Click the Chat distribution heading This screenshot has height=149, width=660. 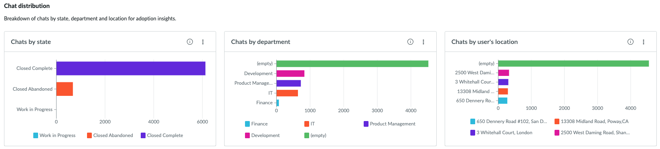pyautogui.click(x=27, y=6)
